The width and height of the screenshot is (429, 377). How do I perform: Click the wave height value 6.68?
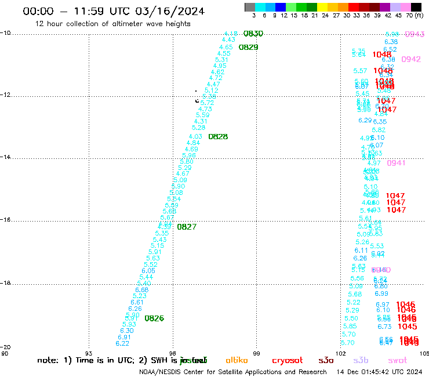click(x=141, y=289)
